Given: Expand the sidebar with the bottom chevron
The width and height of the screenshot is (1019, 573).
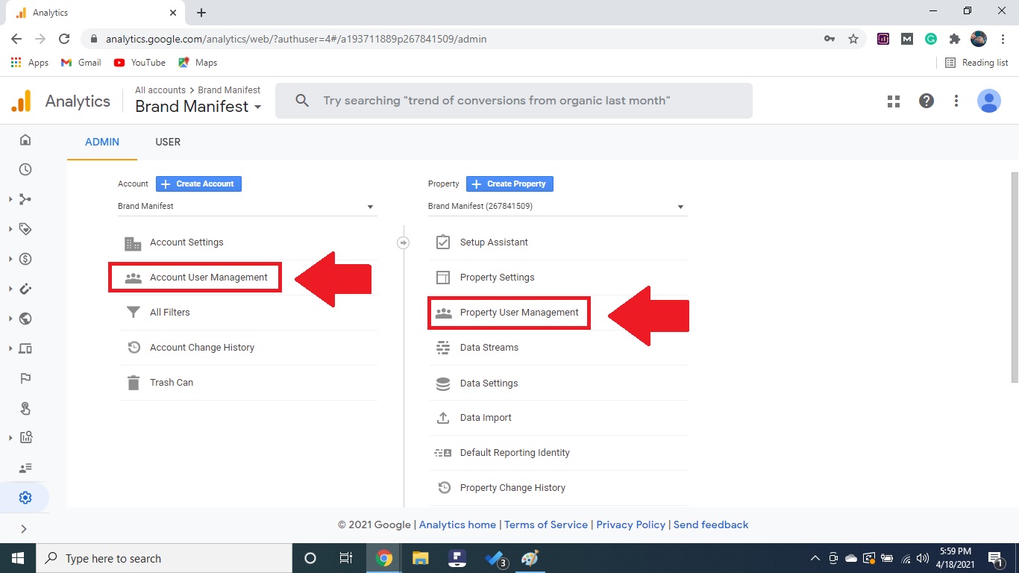Looking at the screenshot, I should point(24,529).
